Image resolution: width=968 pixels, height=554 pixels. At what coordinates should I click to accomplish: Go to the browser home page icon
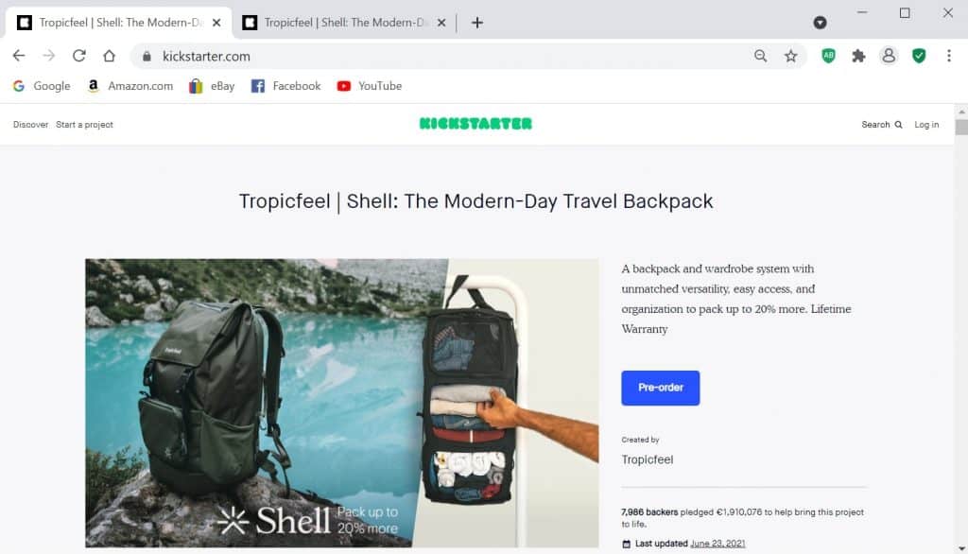click(x=110, y=56)
